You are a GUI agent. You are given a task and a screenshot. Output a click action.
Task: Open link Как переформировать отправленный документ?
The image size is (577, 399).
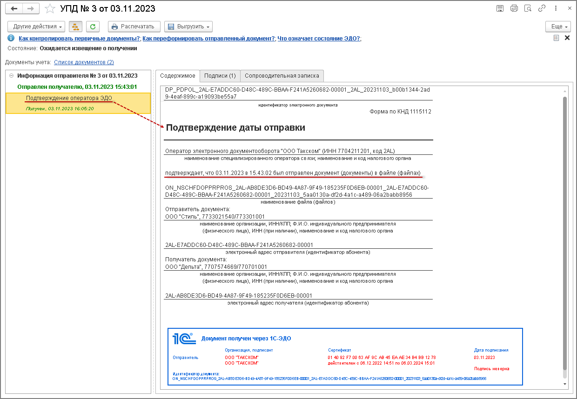coord(208,39)
